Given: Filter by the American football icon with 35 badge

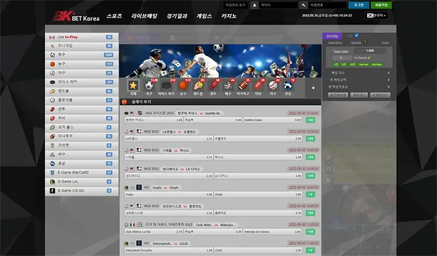Looking at the screenshot, I should pos(243,85).
